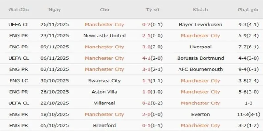The width and height of the screenshot is (263, 131).
Task: Click the "Khách" column header
Action: point(201,10)
